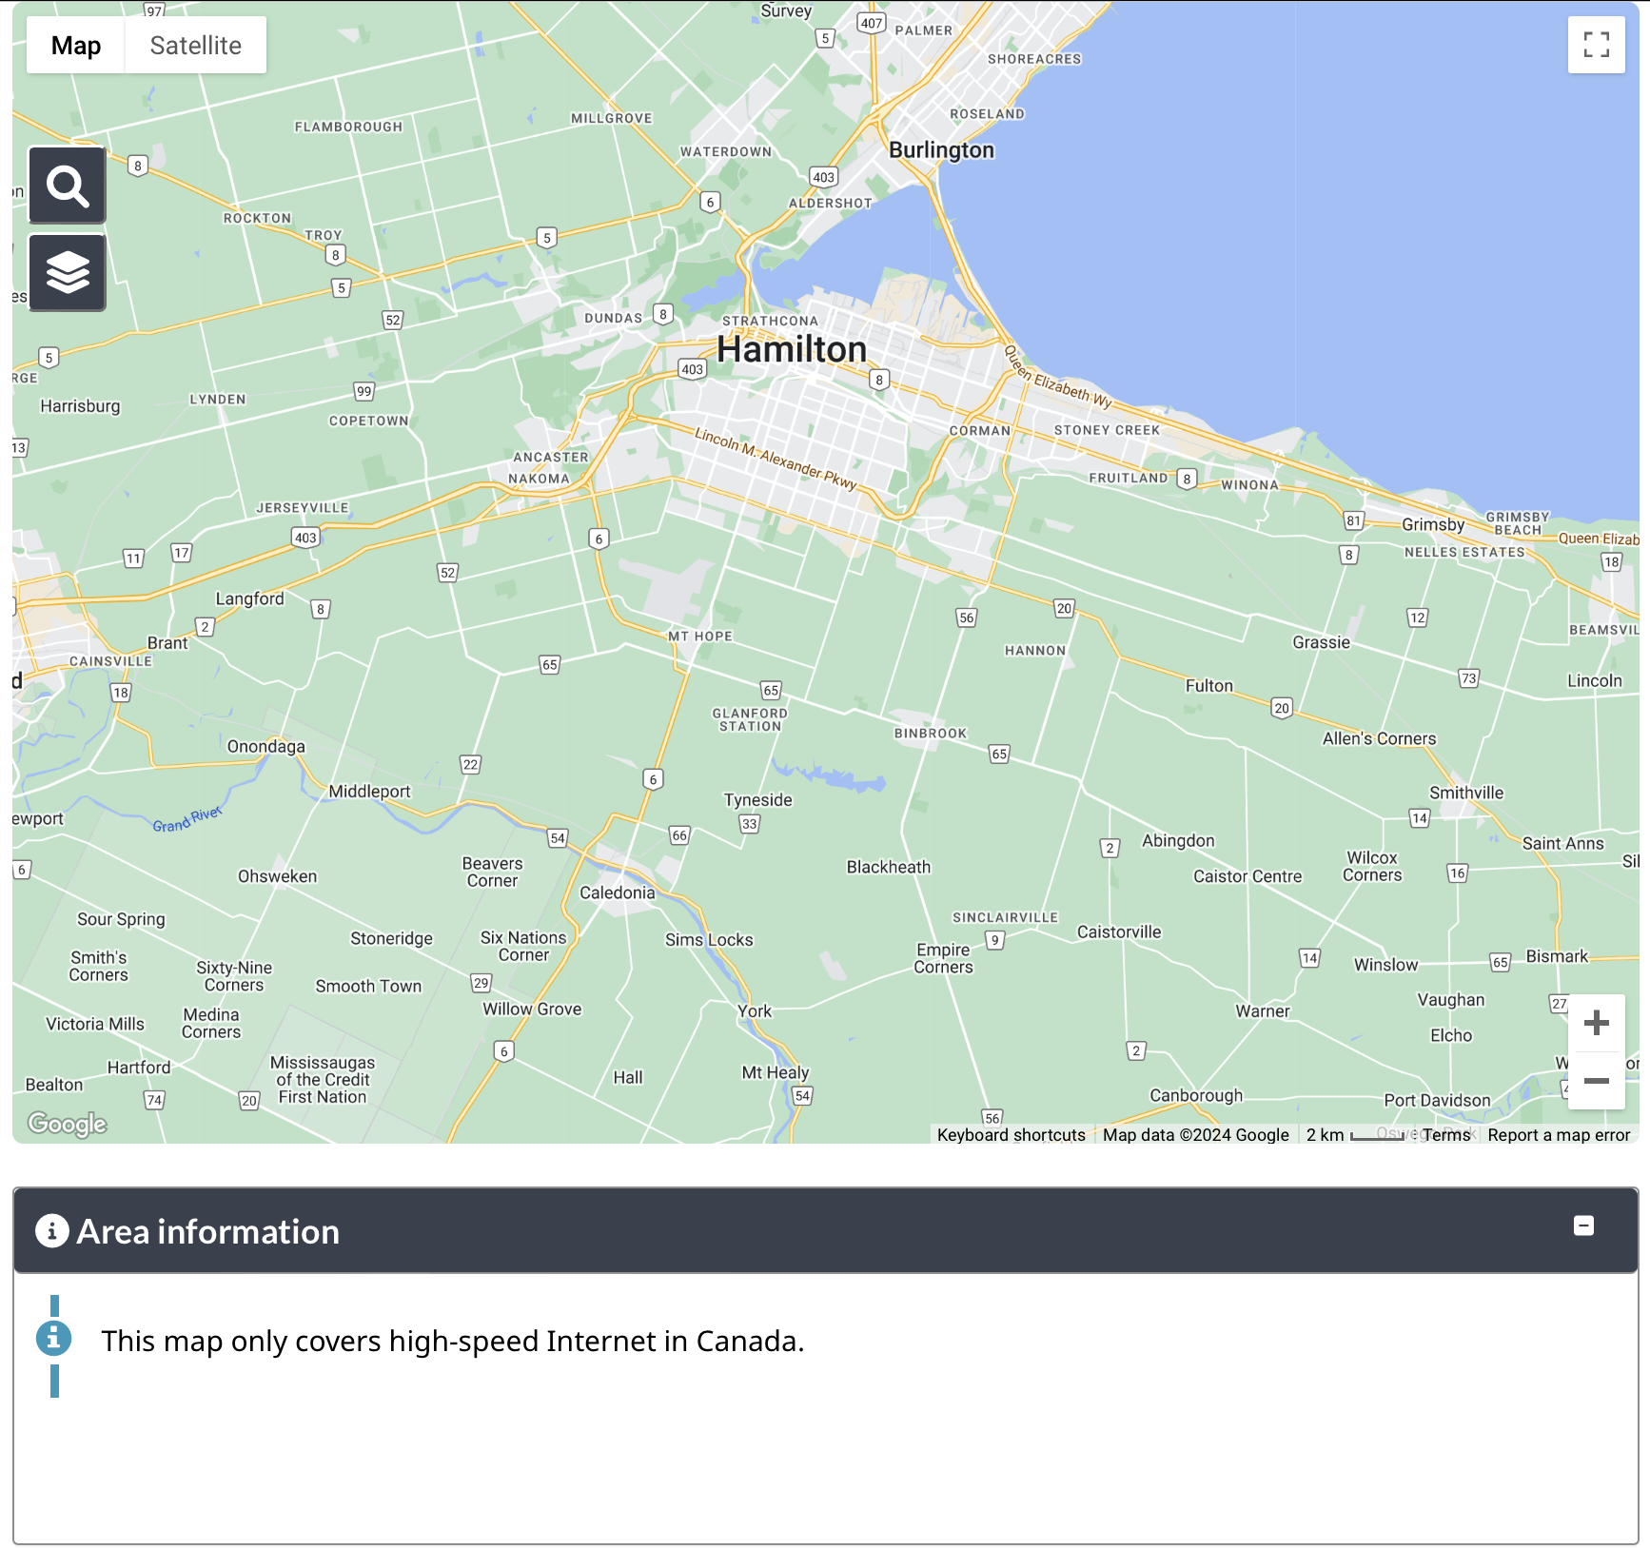
Task: Open the map Terms link
Action: 1445,1135
